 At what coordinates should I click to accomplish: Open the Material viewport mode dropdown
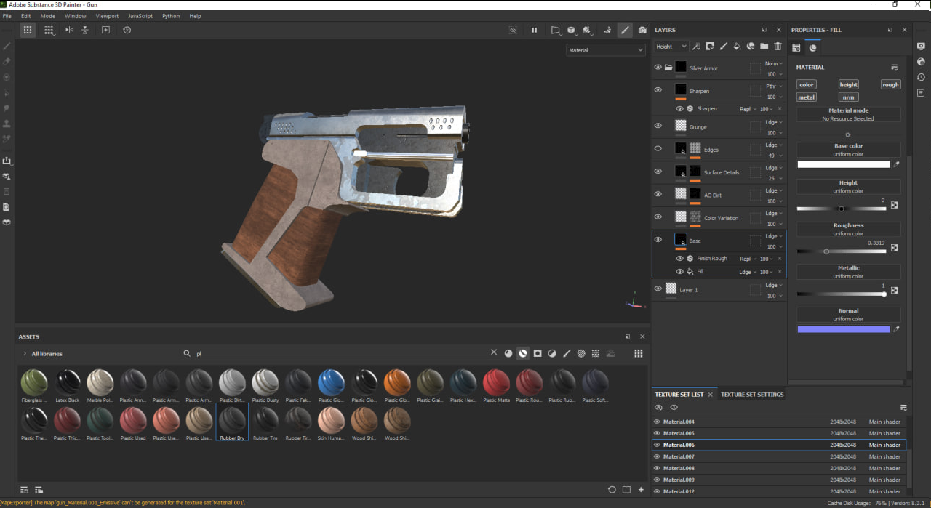tap(606, 50)
